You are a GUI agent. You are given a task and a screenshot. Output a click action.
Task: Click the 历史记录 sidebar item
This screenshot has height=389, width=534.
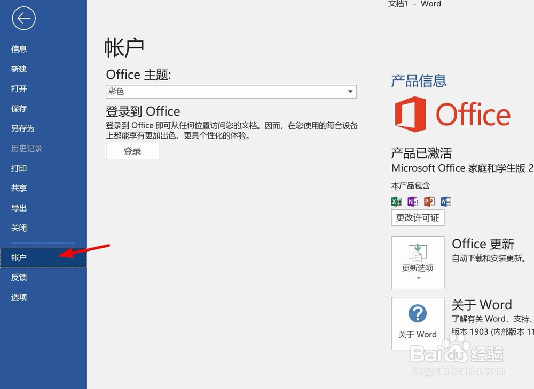[27, 149]
